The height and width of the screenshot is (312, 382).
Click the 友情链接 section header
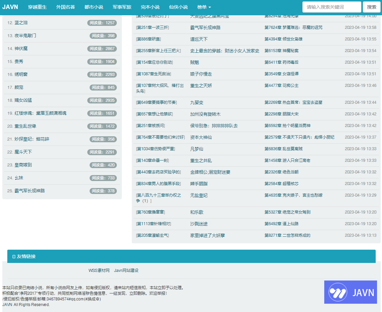click(191, 256)
